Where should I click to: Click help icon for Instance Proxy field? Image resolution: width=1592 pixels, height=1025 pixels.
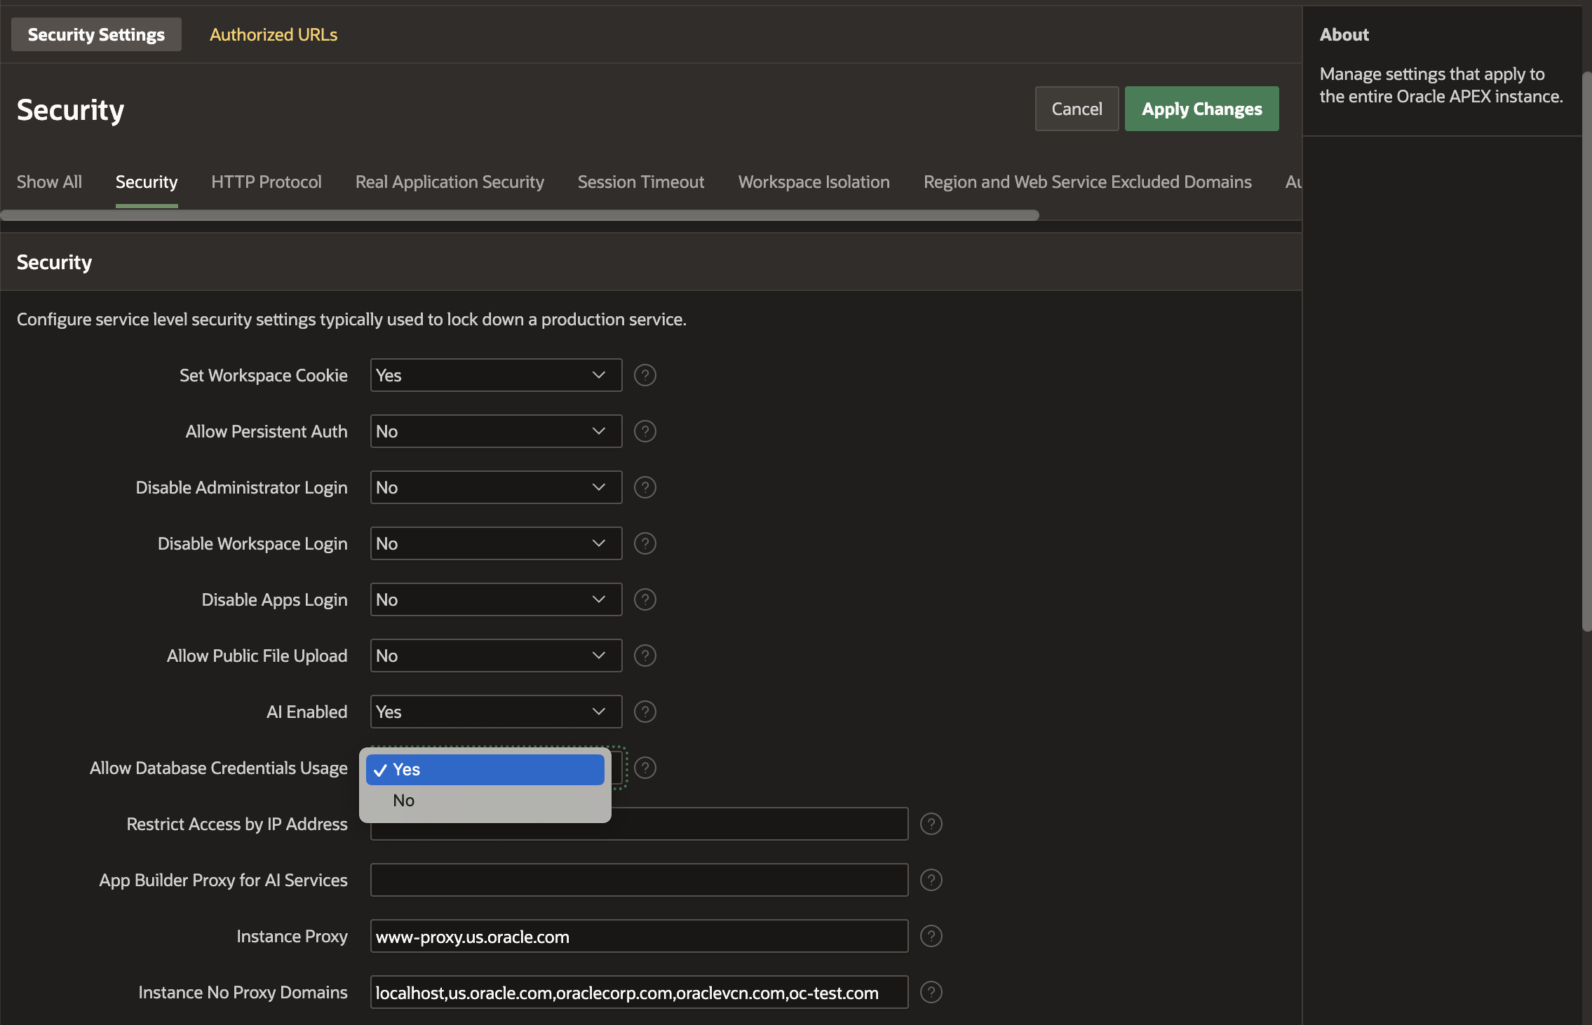(x=931, y=936)
